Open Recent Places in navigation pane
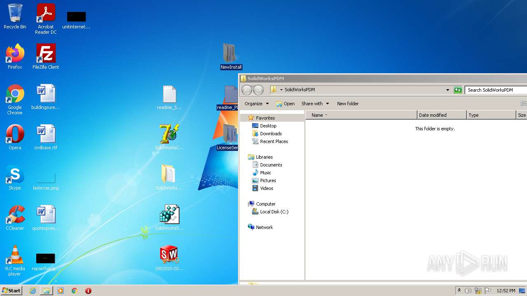 click(x=274, y=141)
